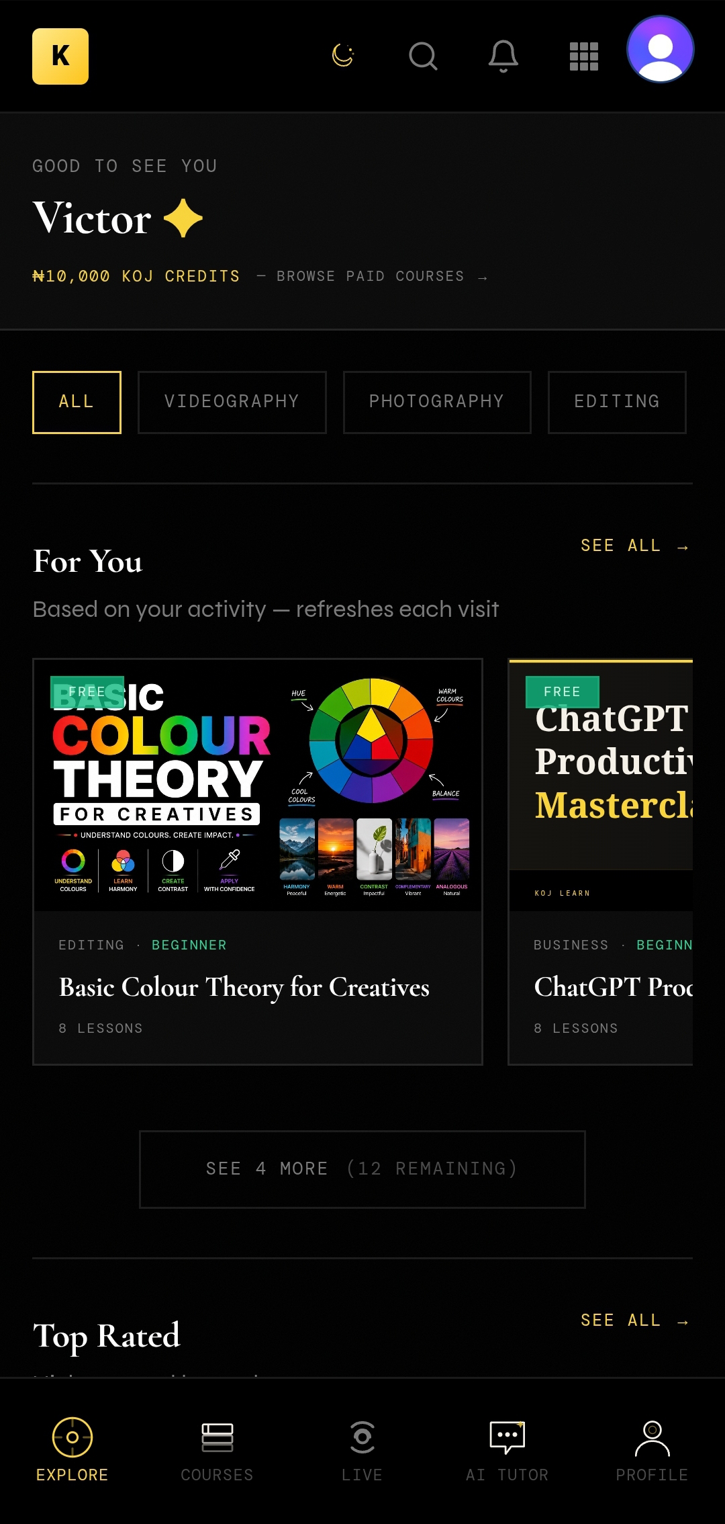The image size is (725, 1524).
Task: Click the EDITING label on Colour Theory card
Action: click(x=91, y=945)
